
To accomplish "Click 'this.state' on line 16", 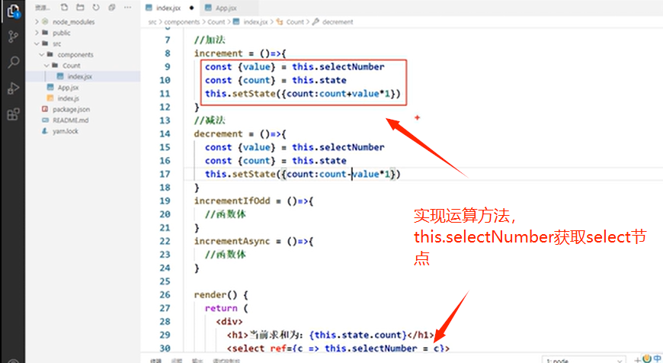I will tap(319, 160).
